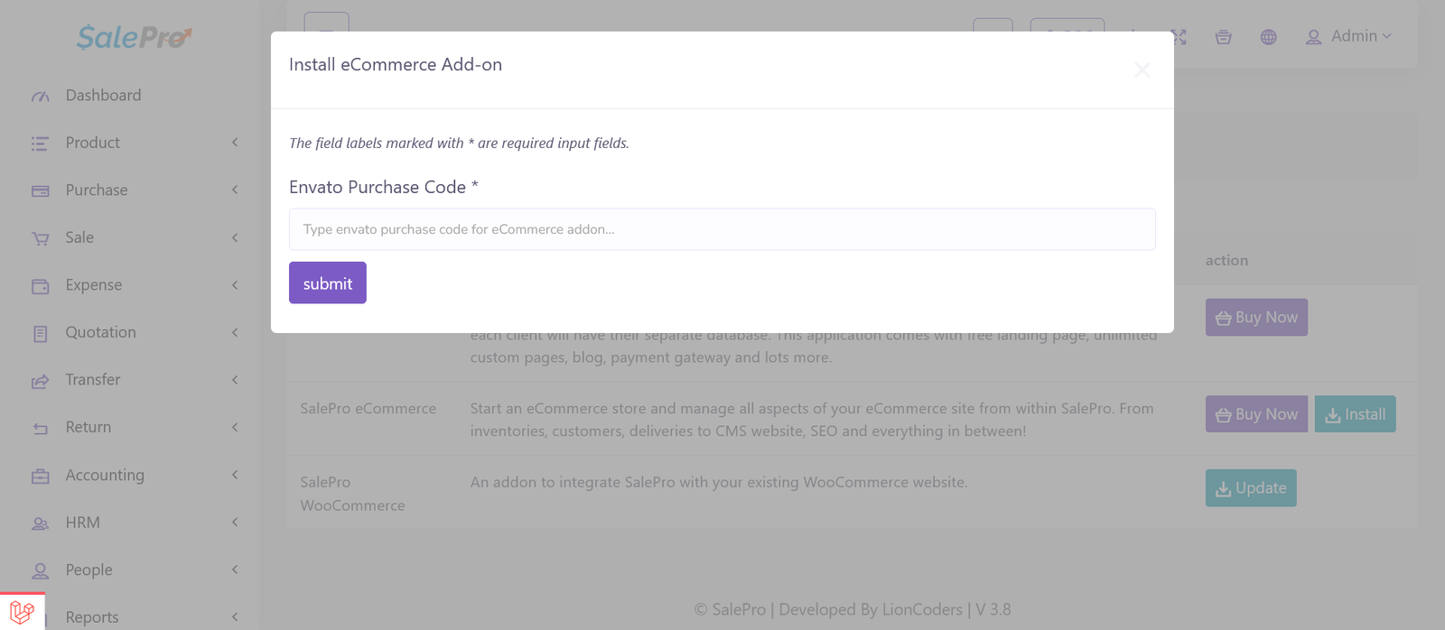1445x630 pixels.
Task: Click the SalePro logo
Action: click(x=134, y=37)
